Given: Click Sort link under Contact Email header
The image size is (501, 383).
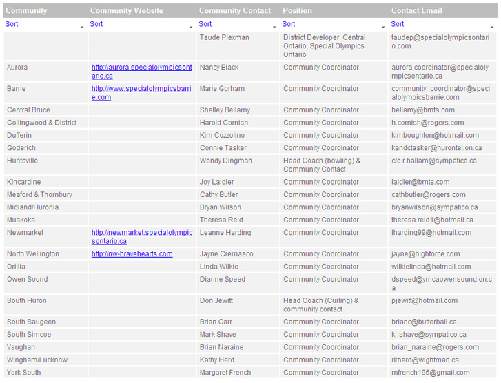Looking at the screenshot, I should click(x=398, y=24).
